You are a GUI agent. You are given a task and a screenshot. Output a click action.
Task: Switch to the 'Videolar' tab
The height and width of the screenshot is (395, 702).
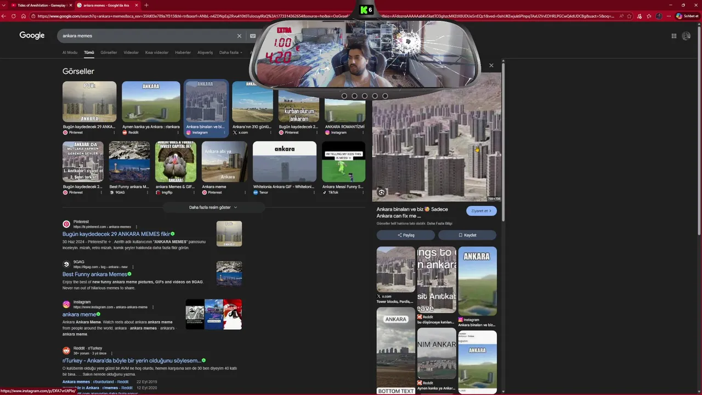coord(131,53)
